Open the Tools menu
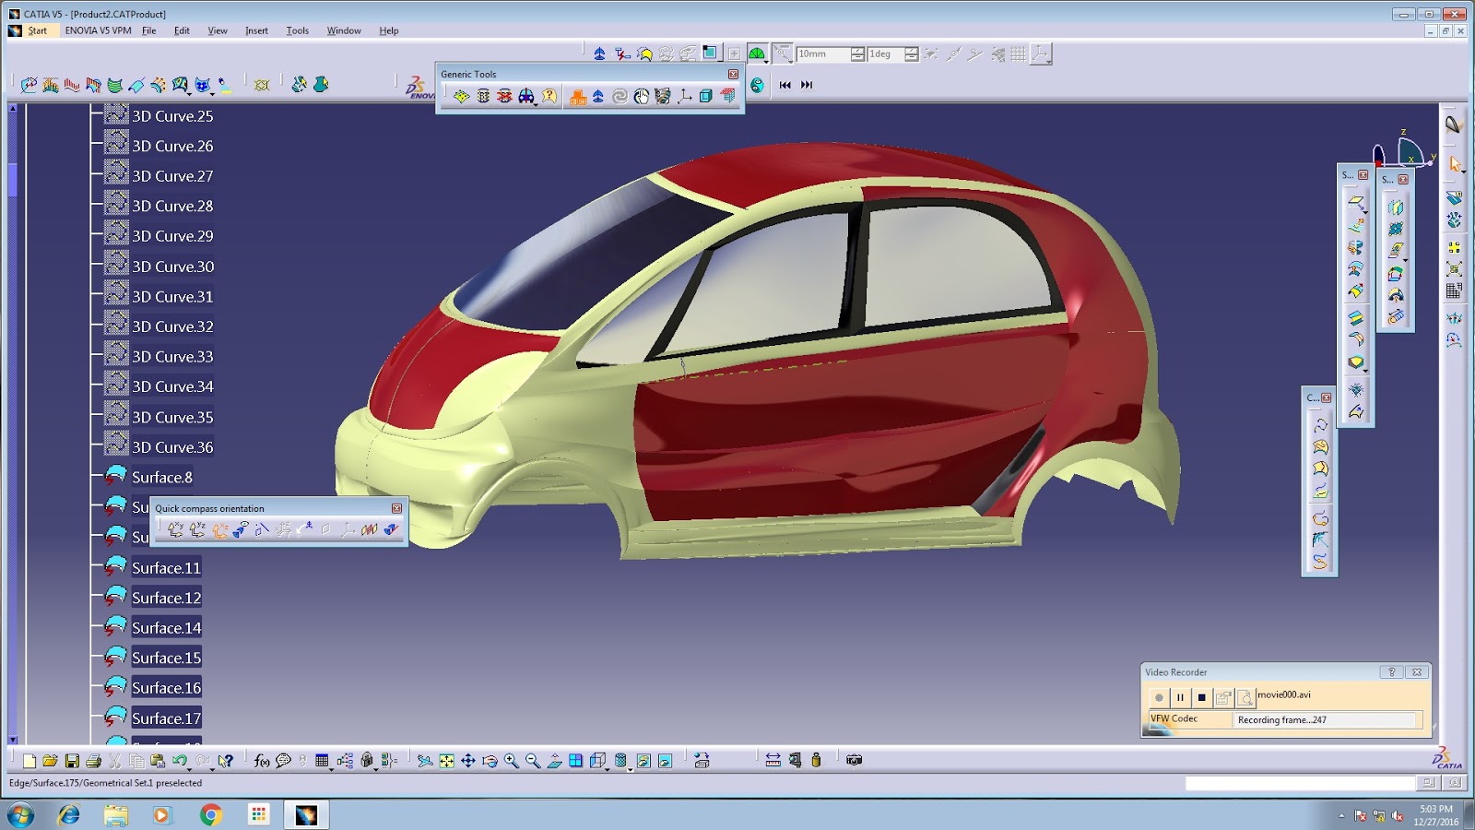Image resolution: width=1475 pixels, height=830 pixels. tap(297, 30)
